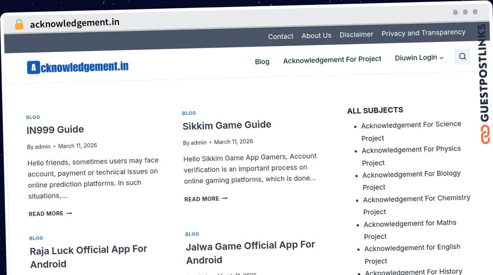Click Read More under Sikkim Game Guide

(x=206, y=199)
